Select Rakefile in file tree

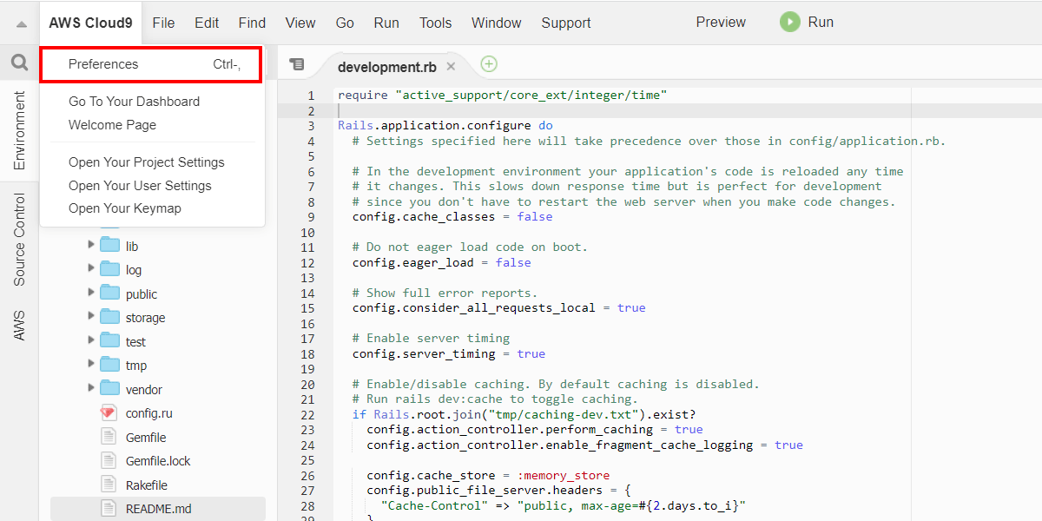tap(147, 485)
